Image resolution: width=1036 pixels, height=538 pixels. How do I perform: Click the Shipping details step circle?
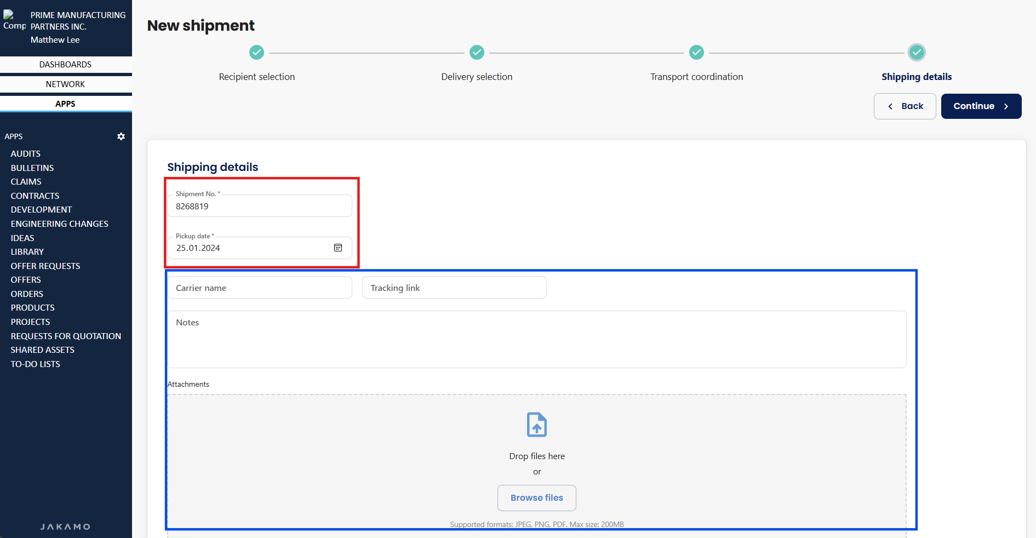tap(916, 53)
